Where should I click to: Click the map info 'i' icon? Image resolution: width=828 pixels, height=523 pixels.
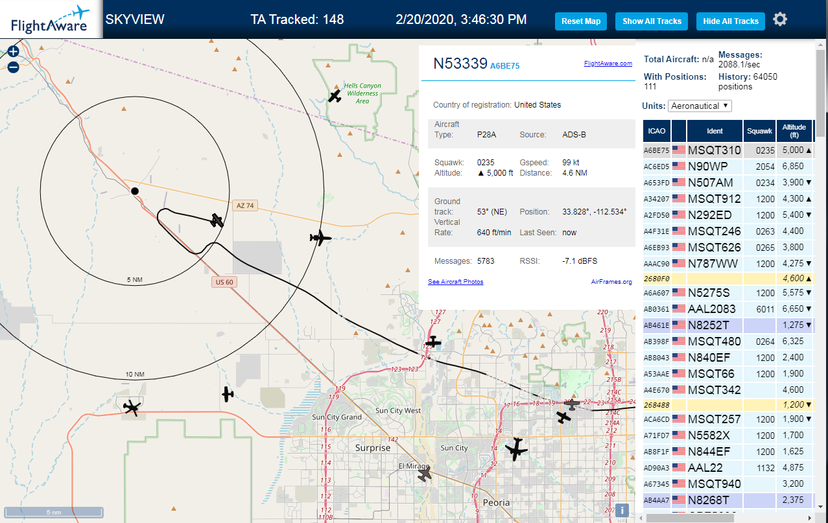click(622, 510)
